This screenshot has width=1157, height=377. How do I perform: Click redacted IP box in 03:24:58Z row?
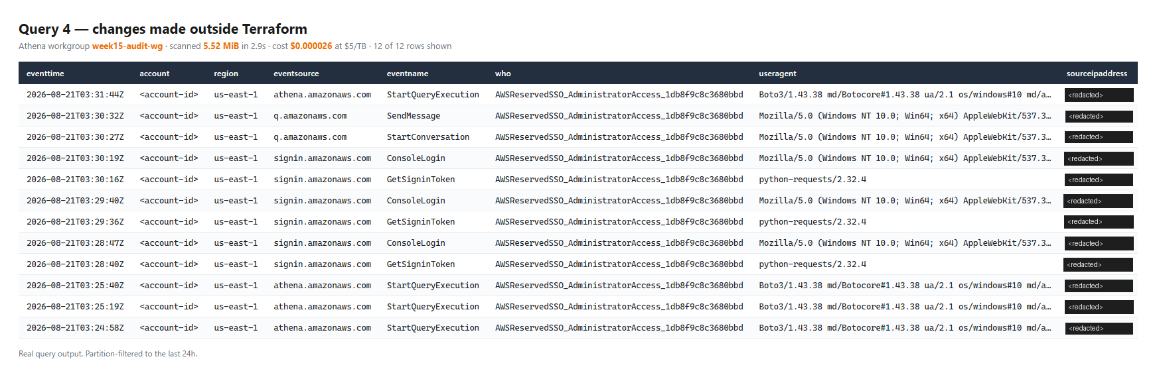coord(1099,329)
